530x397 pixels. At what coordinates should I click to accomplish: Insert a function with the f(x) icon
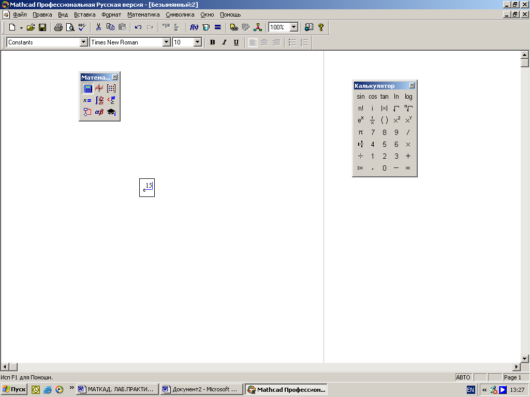click(x=194, y=27)
